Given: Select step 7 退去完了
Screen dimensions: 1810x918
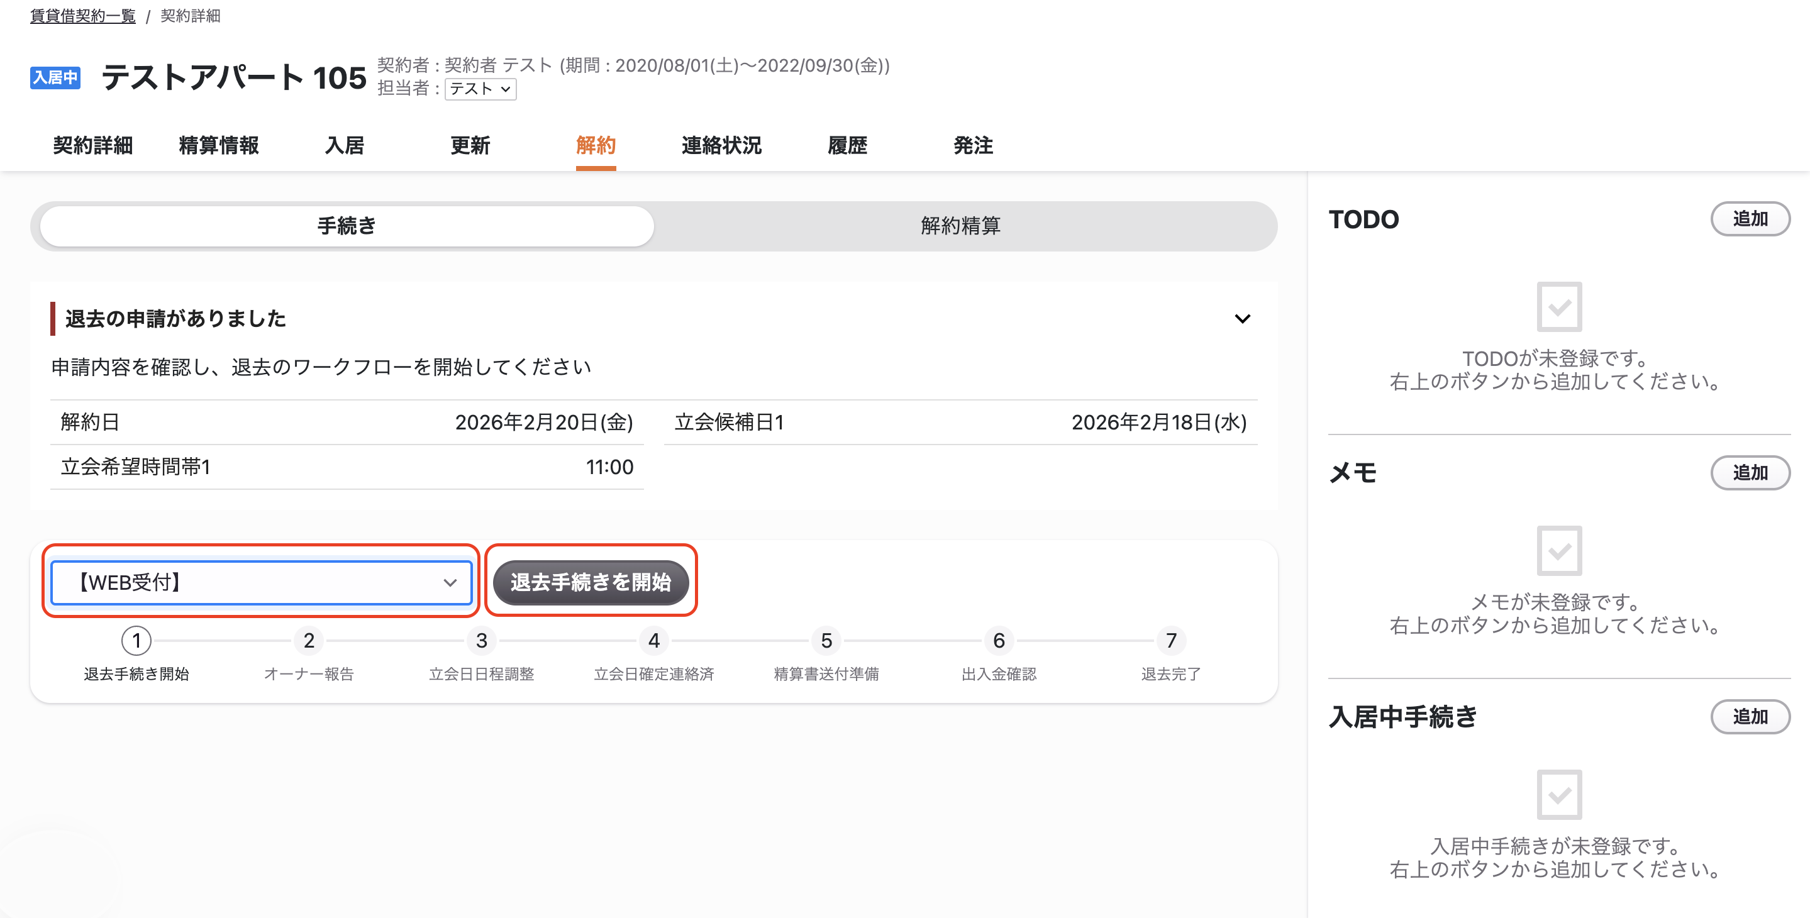Looking at the screenshot, I should click(x=1171, y=655).
